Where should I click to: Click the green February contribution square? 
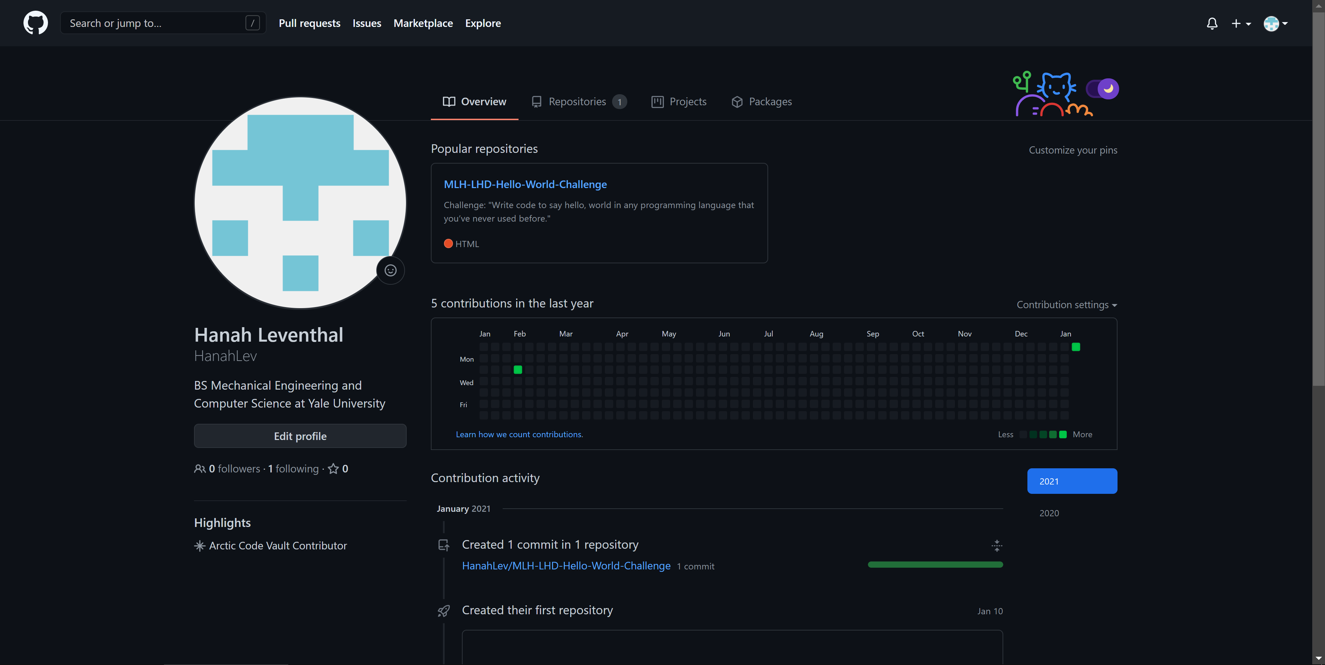[x=518, y=370]
